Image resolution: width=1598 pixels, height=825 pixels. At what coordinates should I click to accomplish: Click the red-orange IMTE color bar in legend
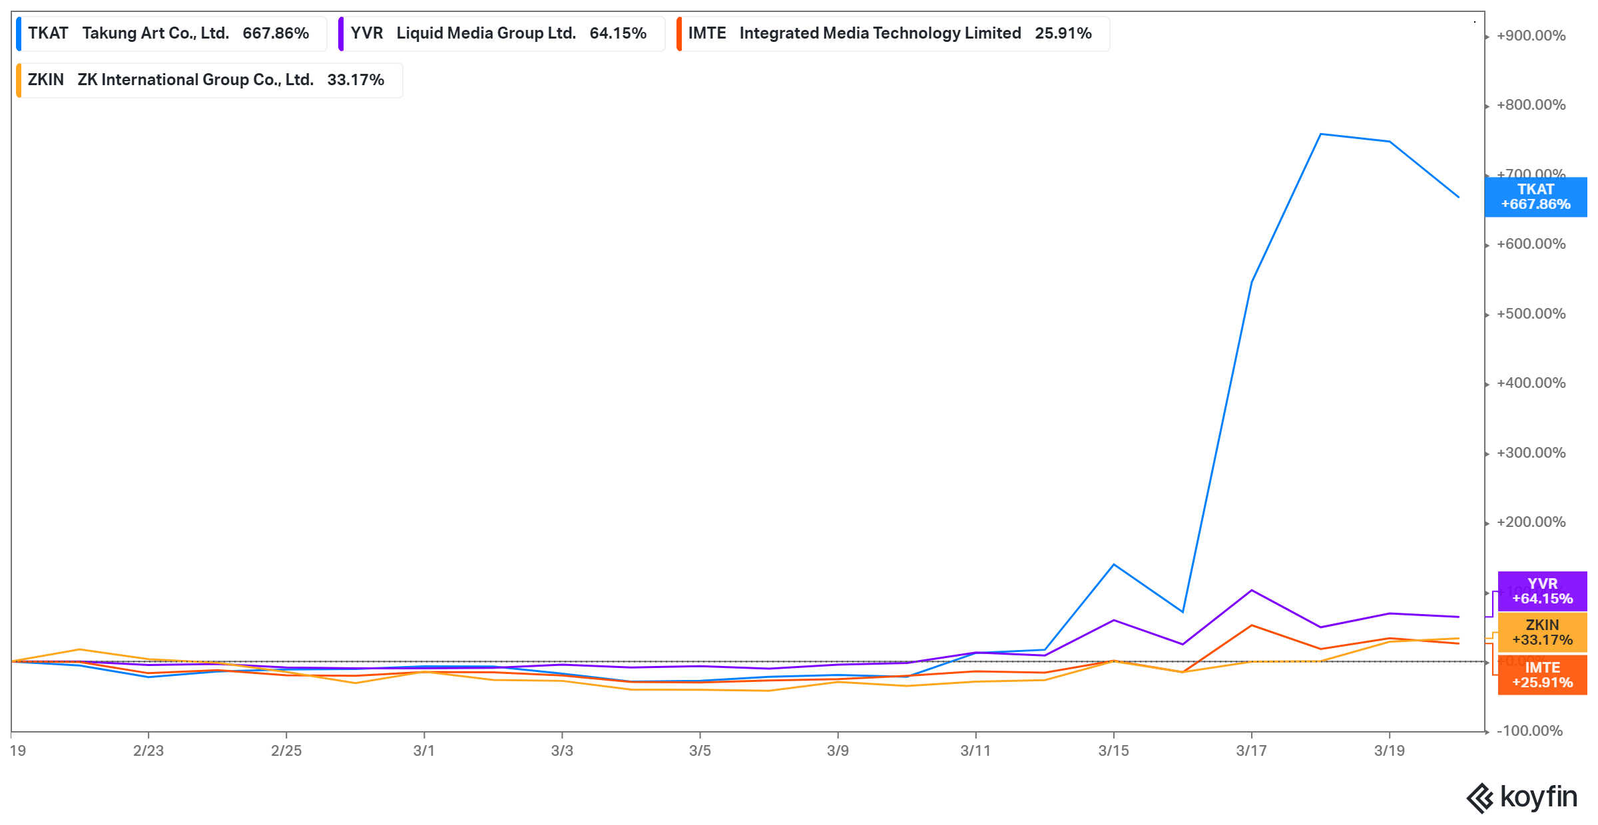[679, 34]
